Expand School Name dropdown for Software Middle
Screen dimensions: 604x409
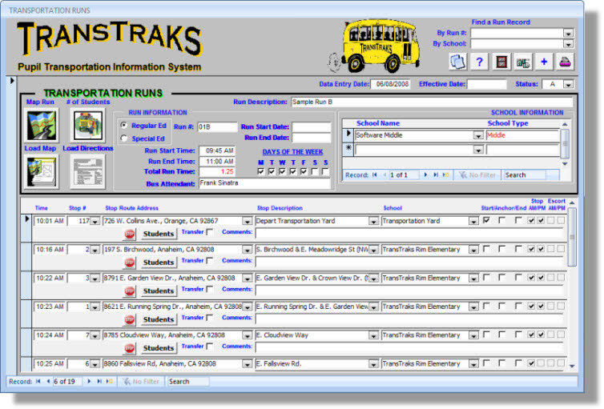(478, 135)
